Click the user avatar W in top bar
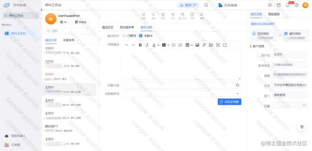 (305, 5)
